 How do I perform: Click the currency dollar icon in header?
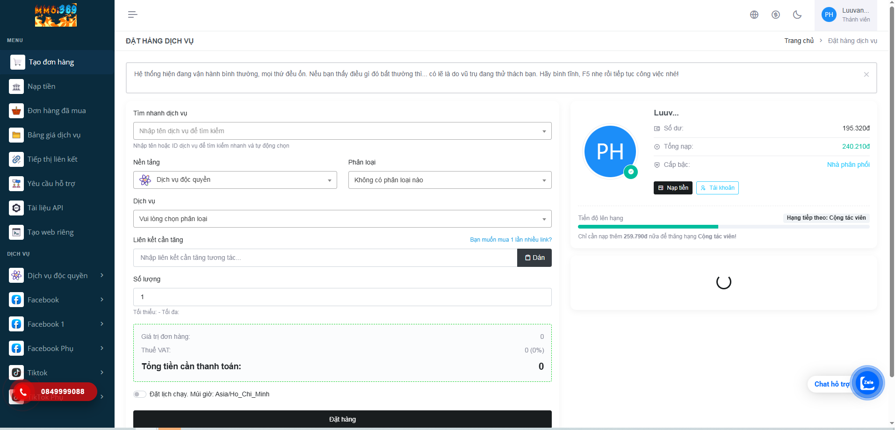[x=775, y=14]
